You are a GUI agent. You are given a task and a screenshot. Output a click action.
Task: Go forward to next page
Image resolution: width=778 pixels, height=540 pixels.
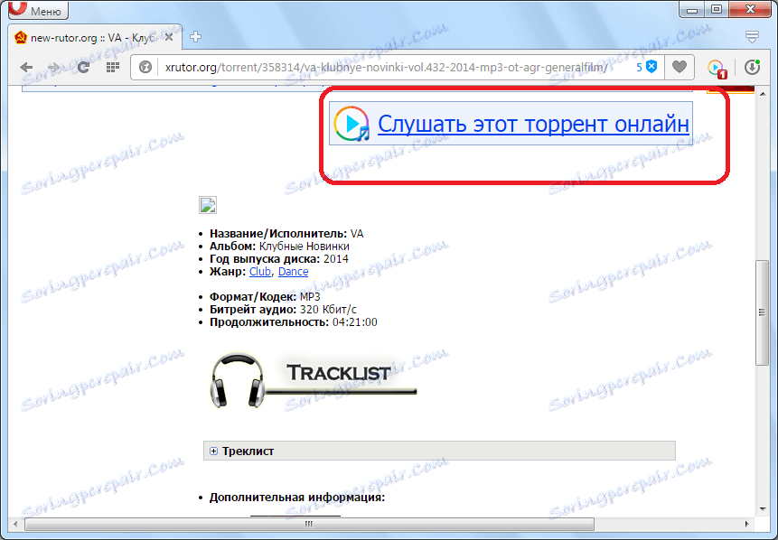[x=53, y=68]
